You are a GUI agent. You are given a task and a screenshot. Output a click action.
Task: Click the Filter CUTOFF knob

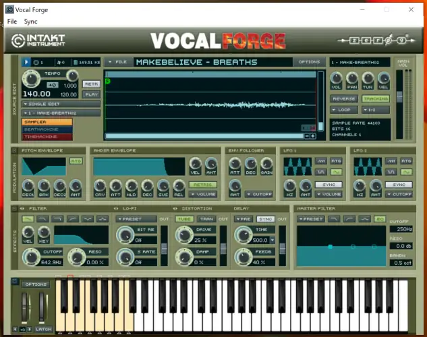tap(31, 257)
